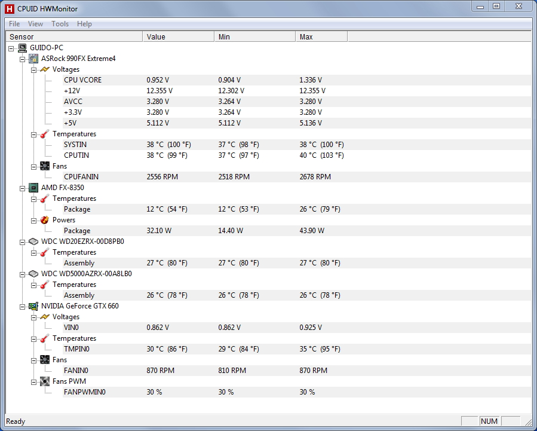Collapse the ASRock 990FX Extreme4 node
537x431 pixels.
[23, 59]
